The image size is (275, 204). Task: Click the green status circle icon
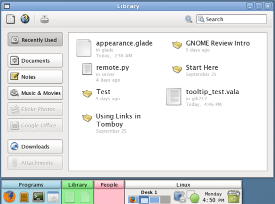[194, 198]
